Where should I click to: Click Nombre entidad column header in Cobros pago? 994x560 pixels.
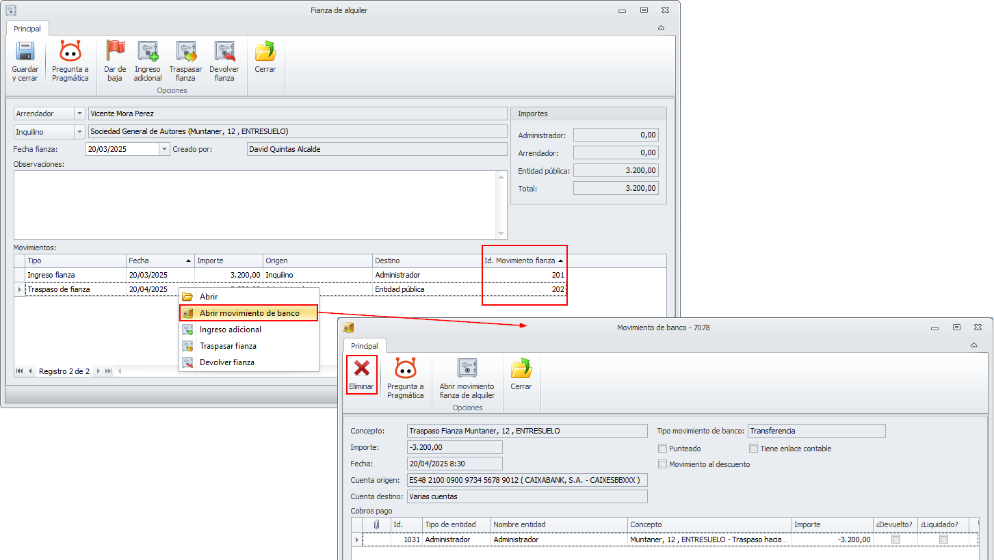560,524
